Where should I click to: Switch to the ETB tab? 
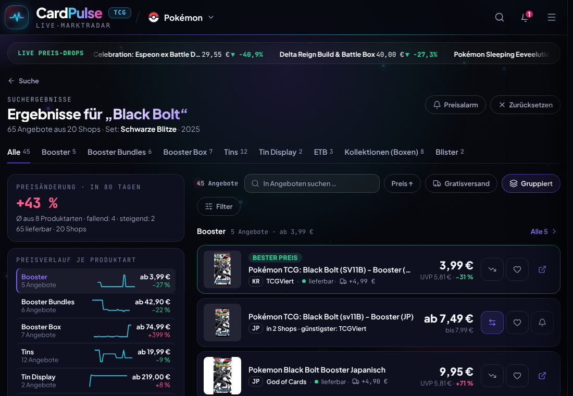(323, 152)
